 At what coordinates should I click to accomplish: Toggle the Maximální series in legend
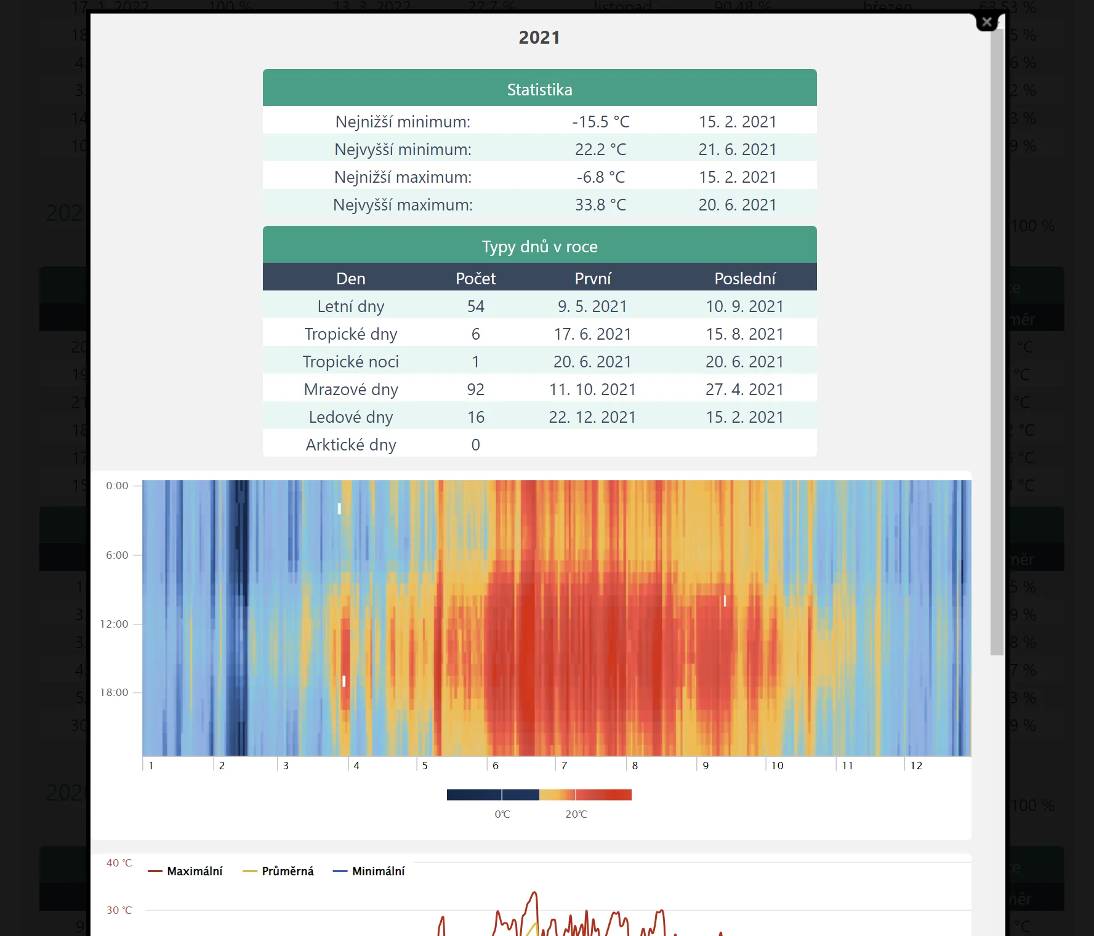click(185, 871)
